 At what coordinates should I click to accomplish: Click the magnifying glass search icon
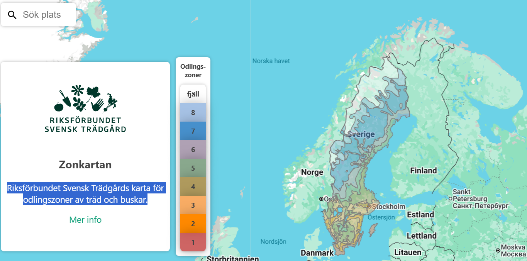(x=12, y=15)
